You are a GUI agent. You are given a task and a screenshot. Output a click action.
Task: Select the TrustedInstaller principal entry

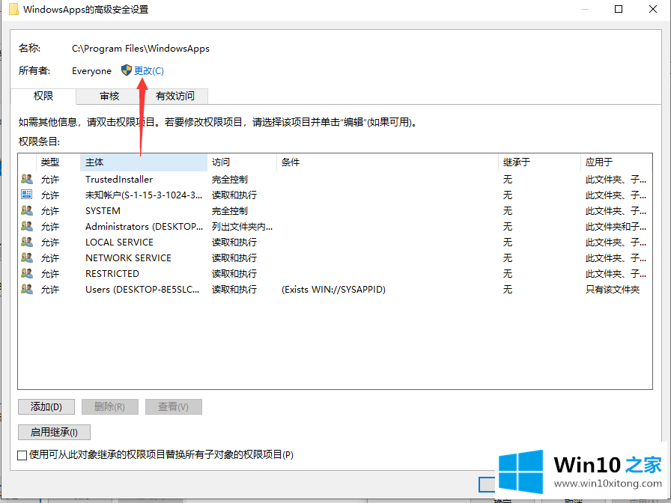[119, 179]
